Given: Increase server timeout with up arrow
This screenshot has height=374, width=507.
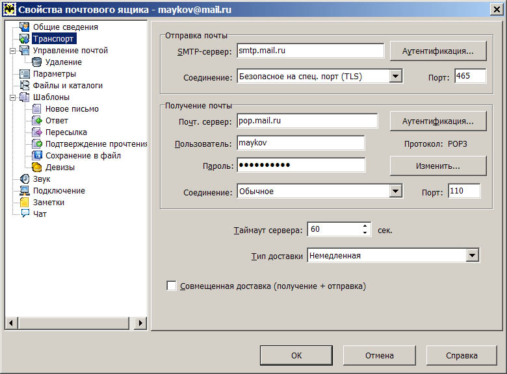Looking at the screenshot, I should [x=365, y=227].
